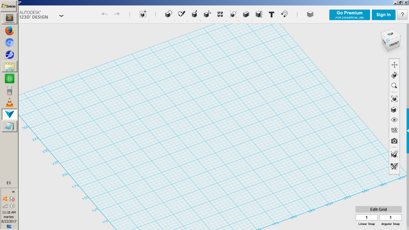The height and width of the screenshot is (230, 409).
Task: Open the Construct tool
Action: (x=195, y=14)
